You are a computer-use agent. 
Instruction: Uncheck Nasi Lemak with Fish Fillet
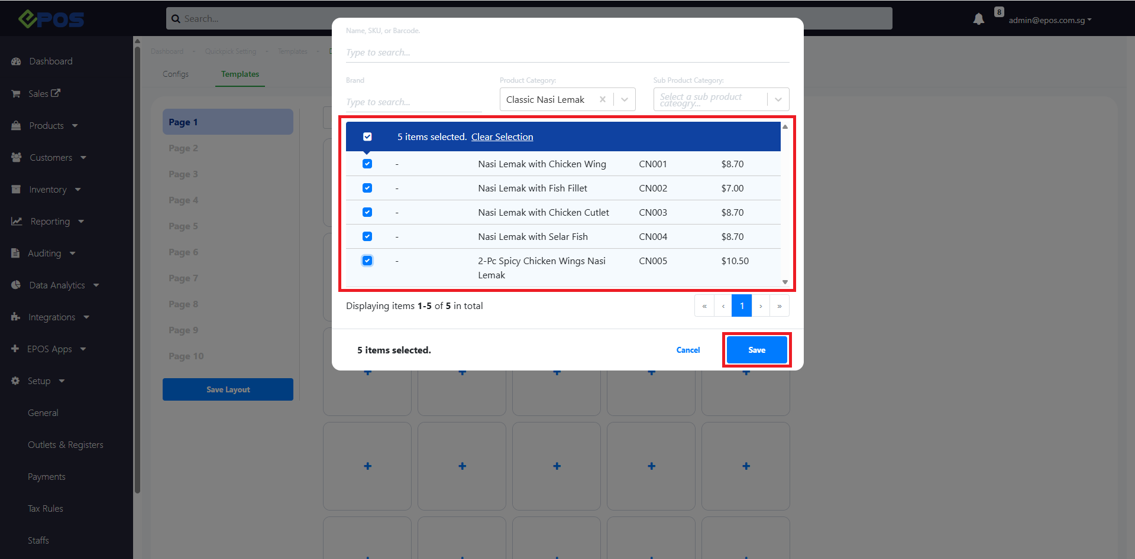coord(367,188)
